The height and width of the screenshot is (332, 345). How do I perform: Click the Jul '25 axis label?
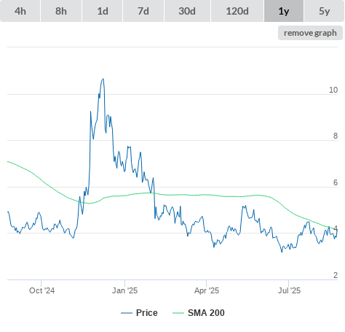tap(289, 290)
